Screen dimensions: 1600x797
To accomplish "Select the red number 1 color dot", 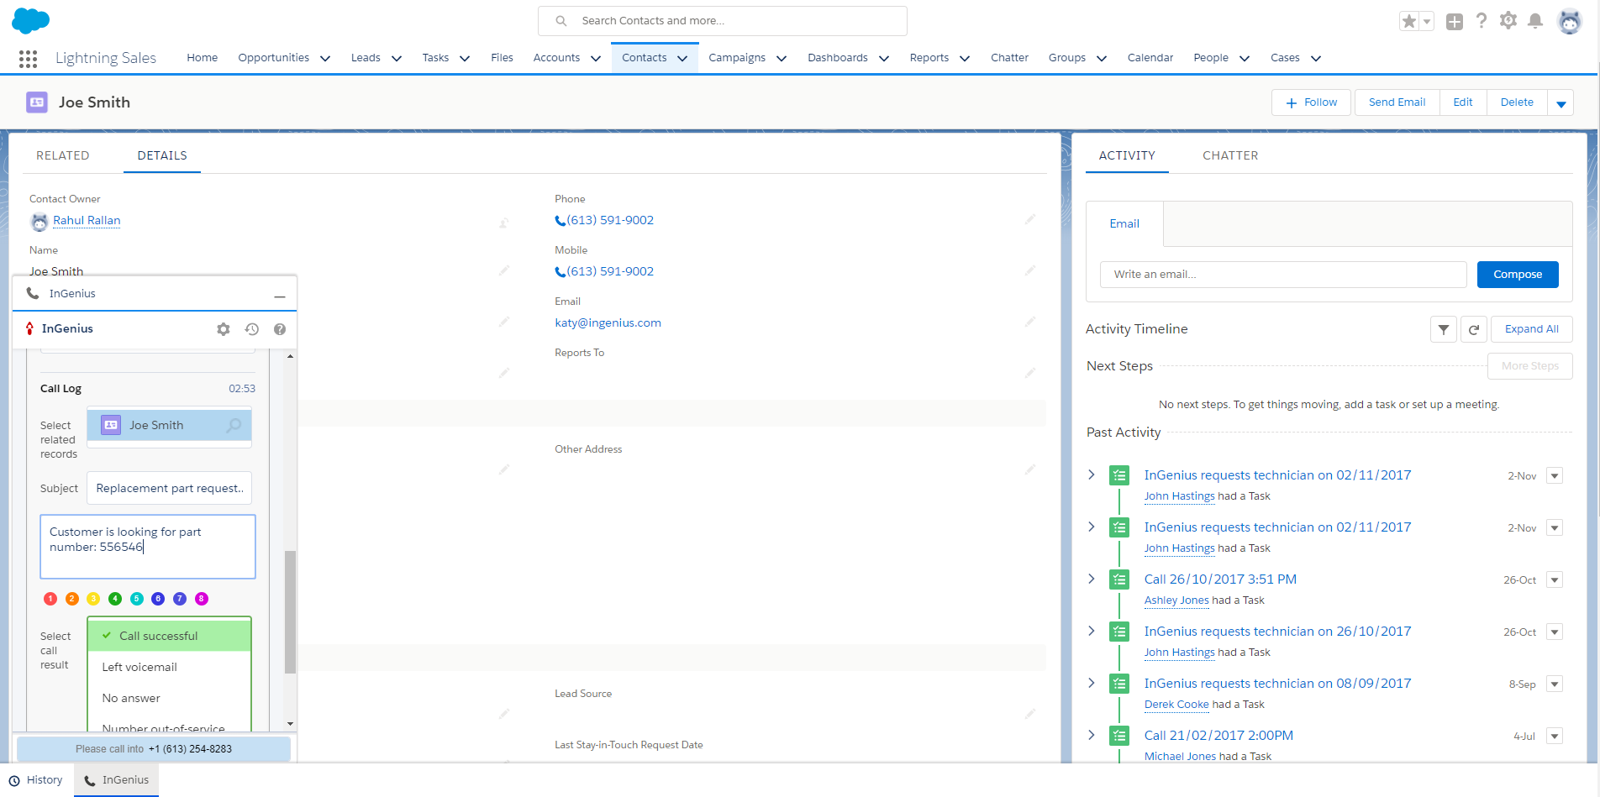I will (50, 599).
